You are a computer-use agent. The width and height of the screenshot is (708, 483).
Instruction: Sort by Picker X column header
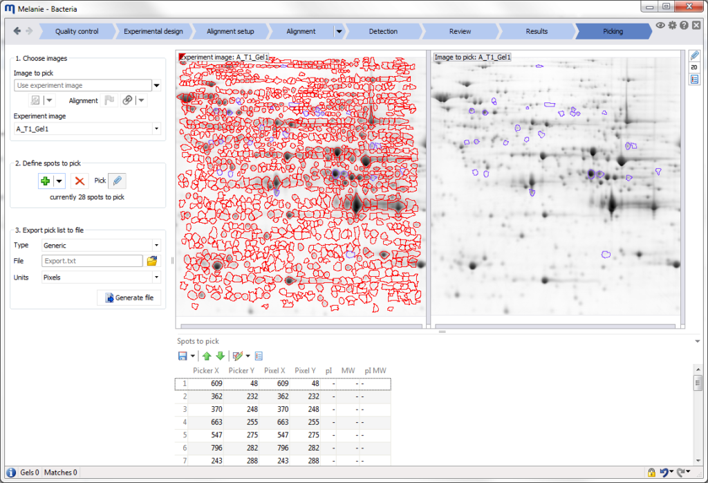[206, 370]
